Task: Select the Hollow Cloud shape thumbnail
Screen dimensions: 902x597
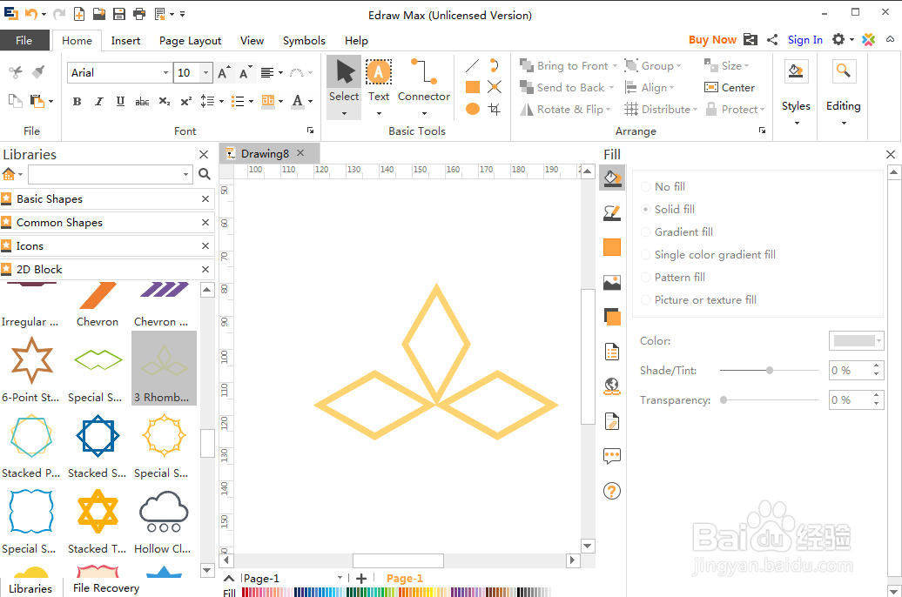Action: (163, 521)
